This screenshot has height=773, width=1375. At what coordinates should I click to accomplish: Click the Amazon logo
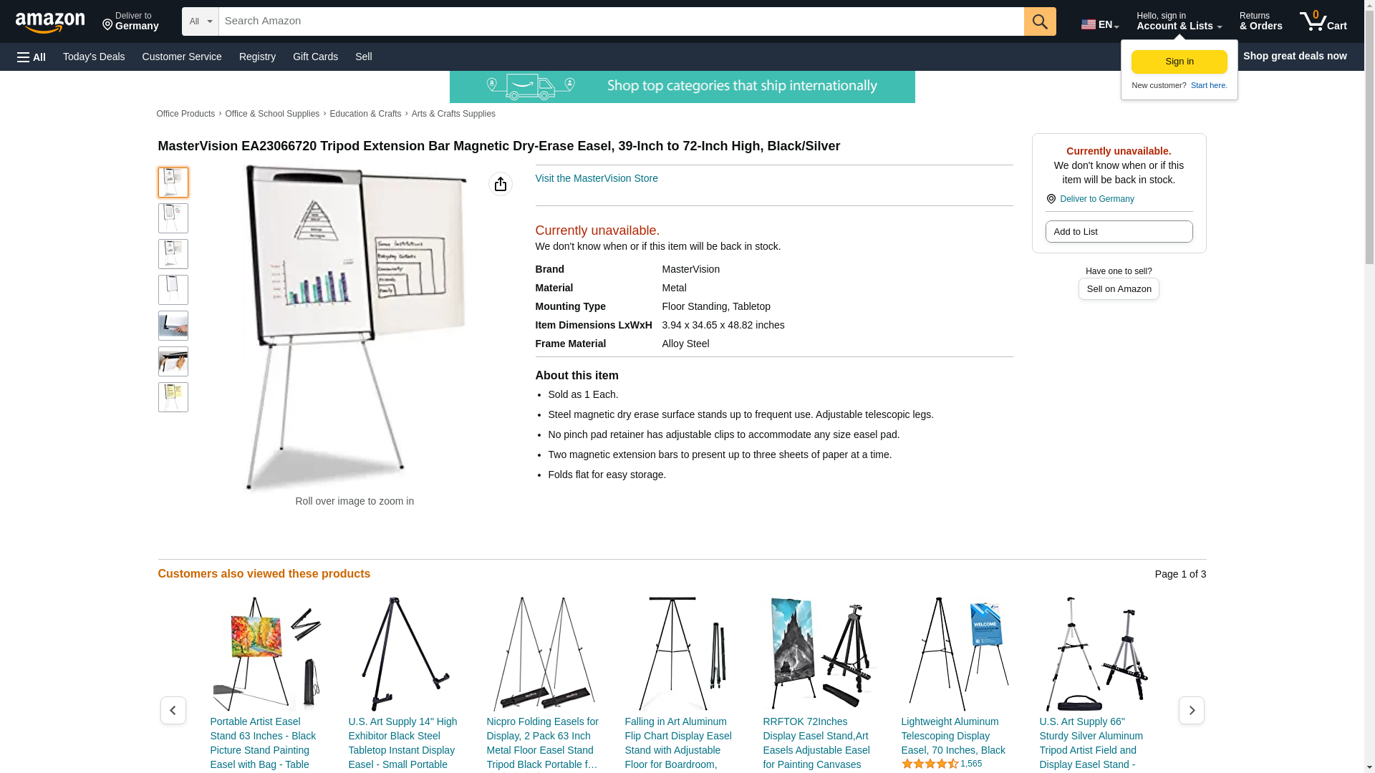[x=50, y=23]
